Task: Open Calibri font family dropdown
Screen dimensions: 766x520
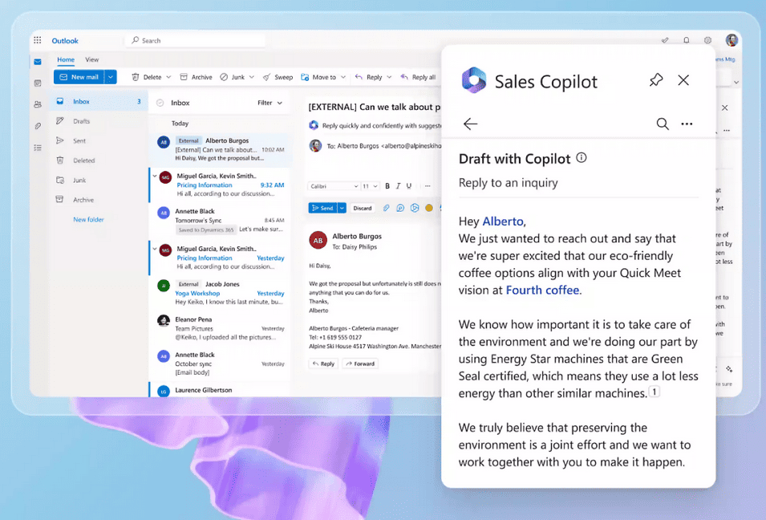Action: (x=334, y=186)
